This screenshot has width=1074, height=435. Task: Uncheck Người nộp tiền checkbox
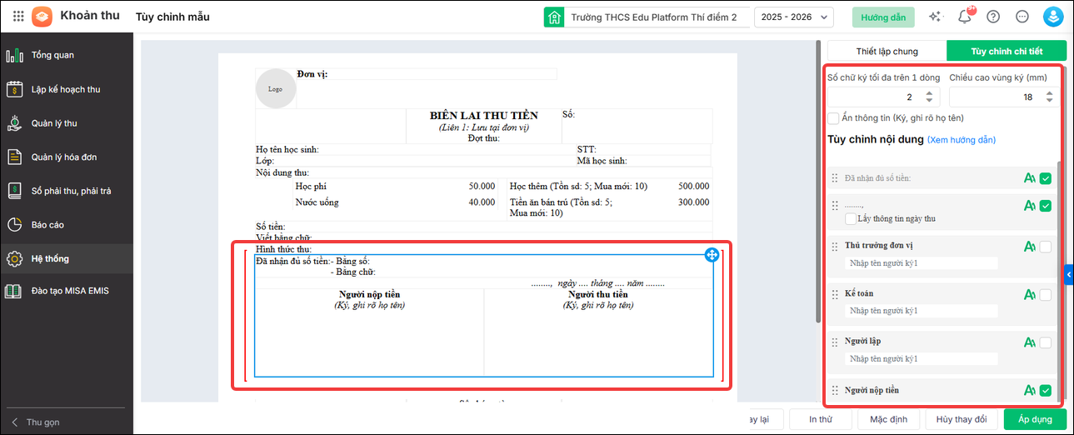1046,391
